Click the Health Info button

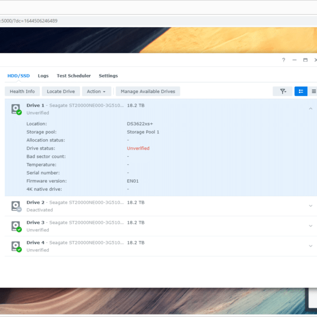coord(22,92)
